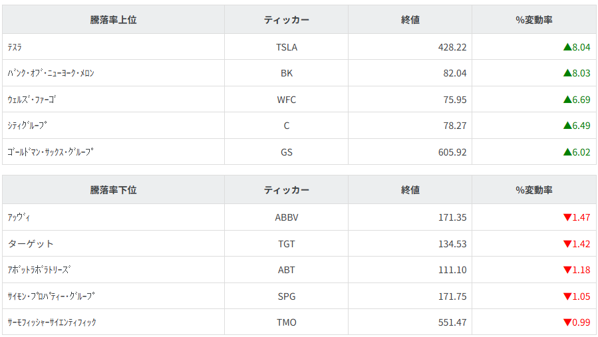Click サイモン・プロパティー・グループ name link
Screen dimensions: 598x337
coord(51,296)
